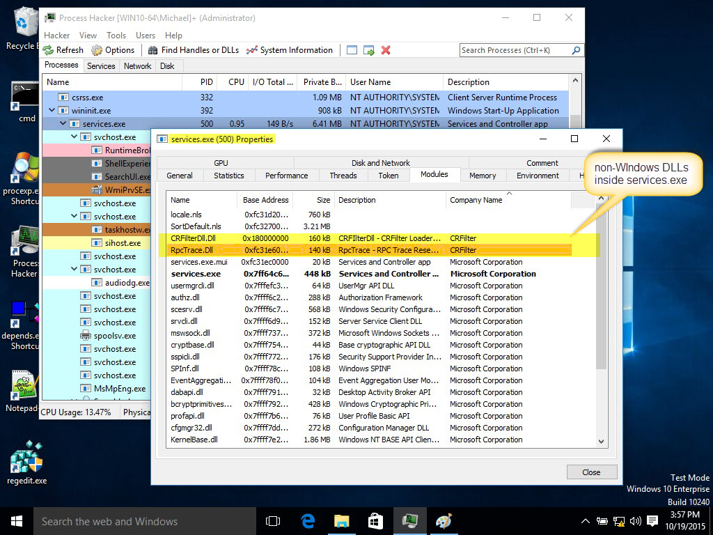Click the Process Hacker taskbar icon

coord(409,521)
